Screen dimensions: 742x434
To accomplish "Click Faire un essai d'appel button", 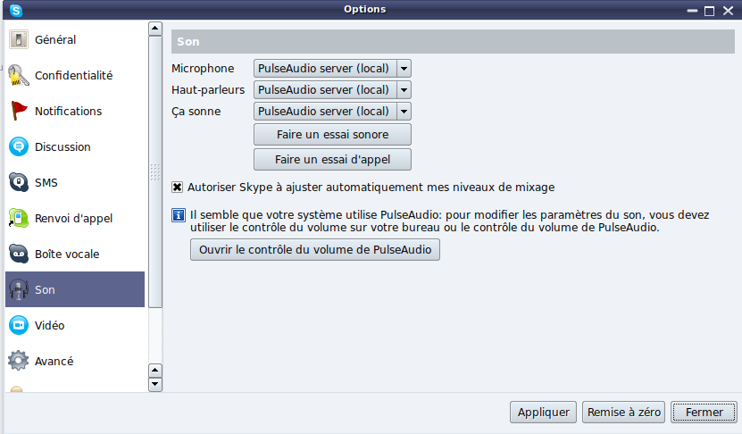I will tap(332, 160).
